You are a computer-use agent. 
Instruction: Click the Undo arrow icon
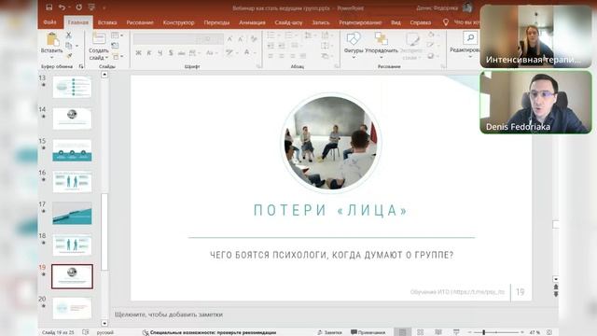62,7
